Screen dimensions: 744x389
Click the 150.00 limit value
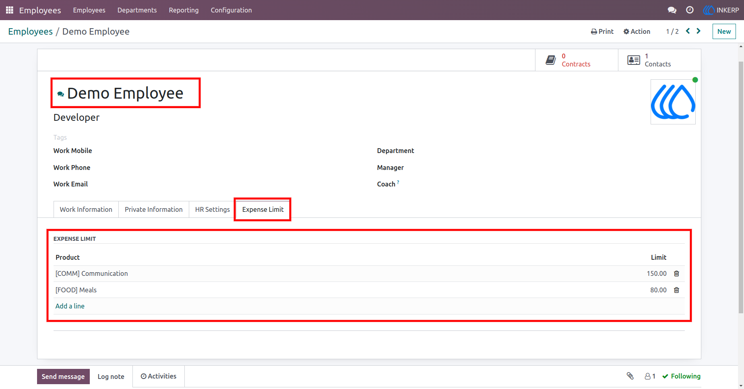click(x=657, y=273)
